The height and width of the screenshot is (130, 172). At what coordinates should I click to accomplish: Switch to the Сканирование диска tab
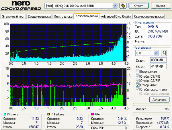pos(149,17)
